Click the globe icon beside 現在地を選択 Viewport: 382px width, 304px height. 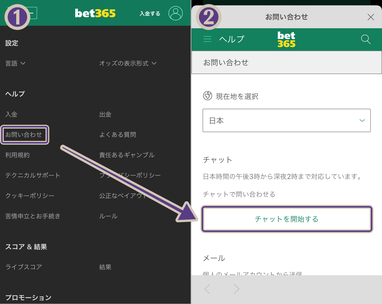pos(207,96)
